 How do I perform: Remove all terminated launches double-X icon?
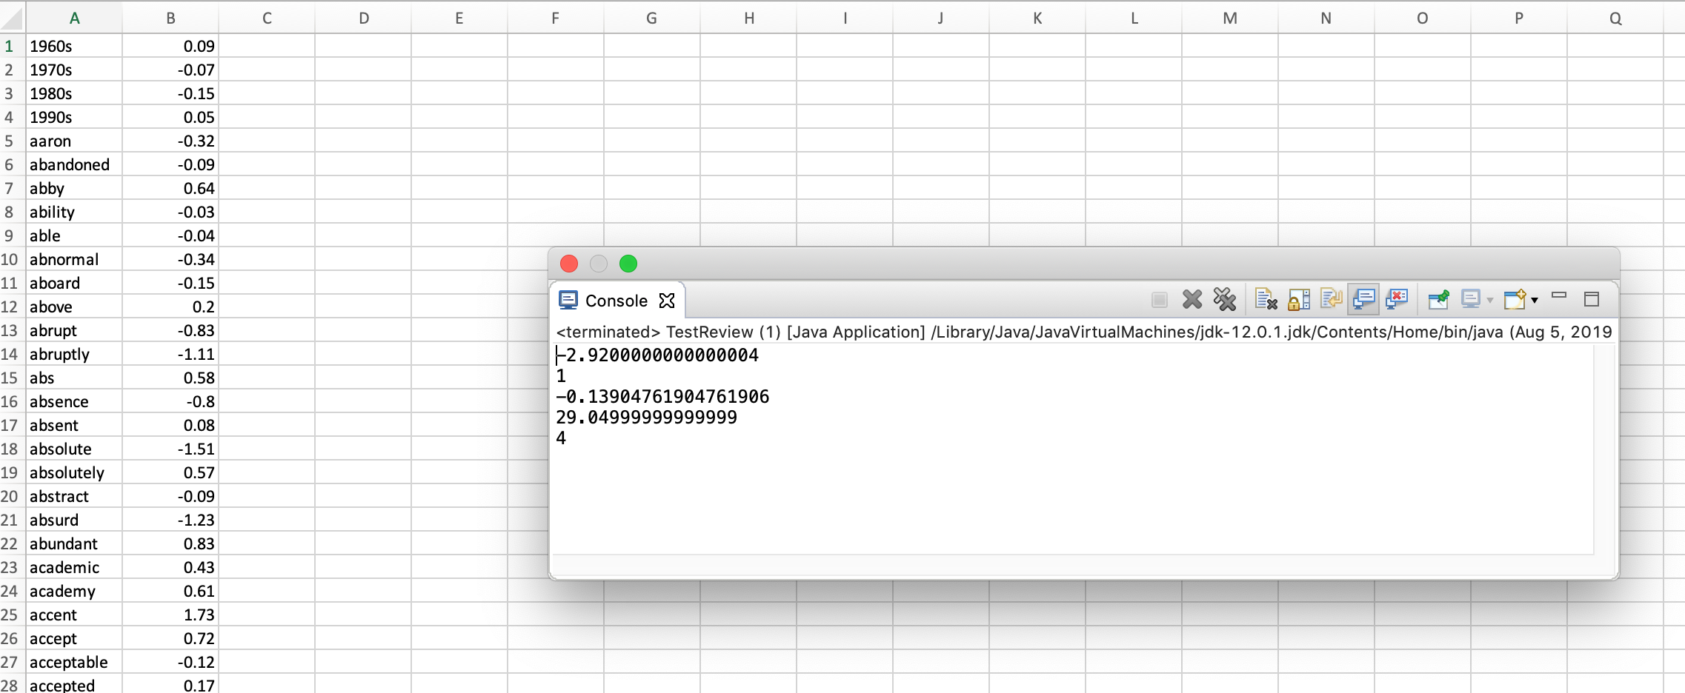pos(1225,299)
